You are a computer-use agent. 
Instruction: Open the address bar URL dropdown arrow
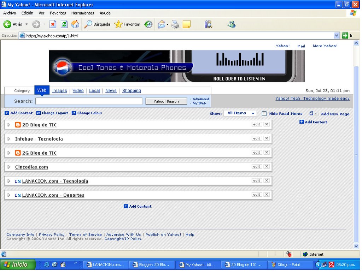tap(337, 36)
